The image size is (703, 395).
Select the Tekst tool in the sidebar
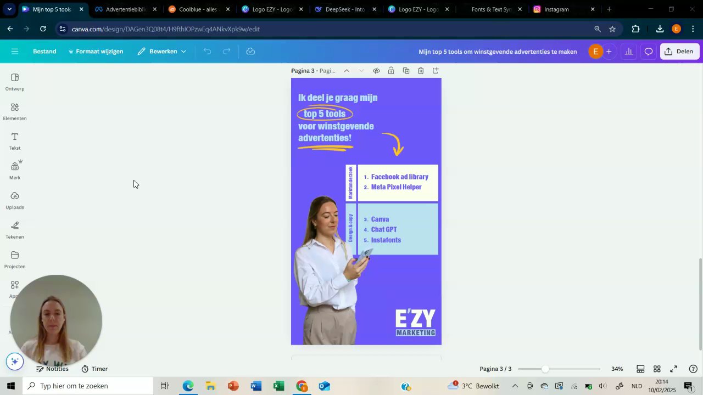(15, 141)
